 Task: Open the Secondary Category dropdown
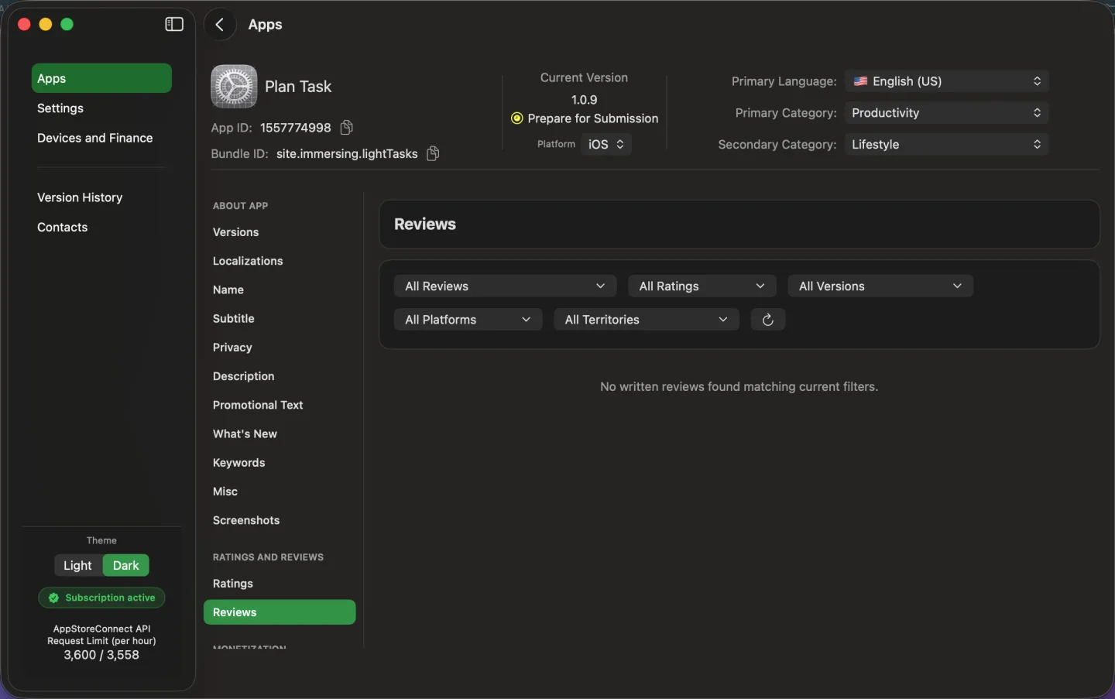point(946,145)
